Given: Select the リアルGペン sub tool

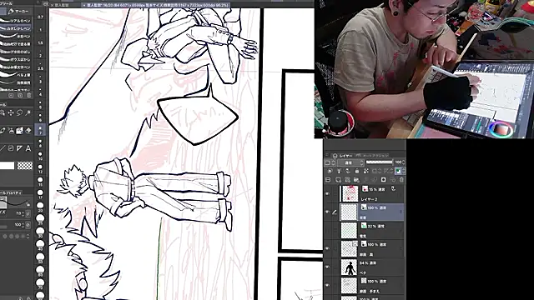Looking at the screenshot, I should [x=16, y=21].
